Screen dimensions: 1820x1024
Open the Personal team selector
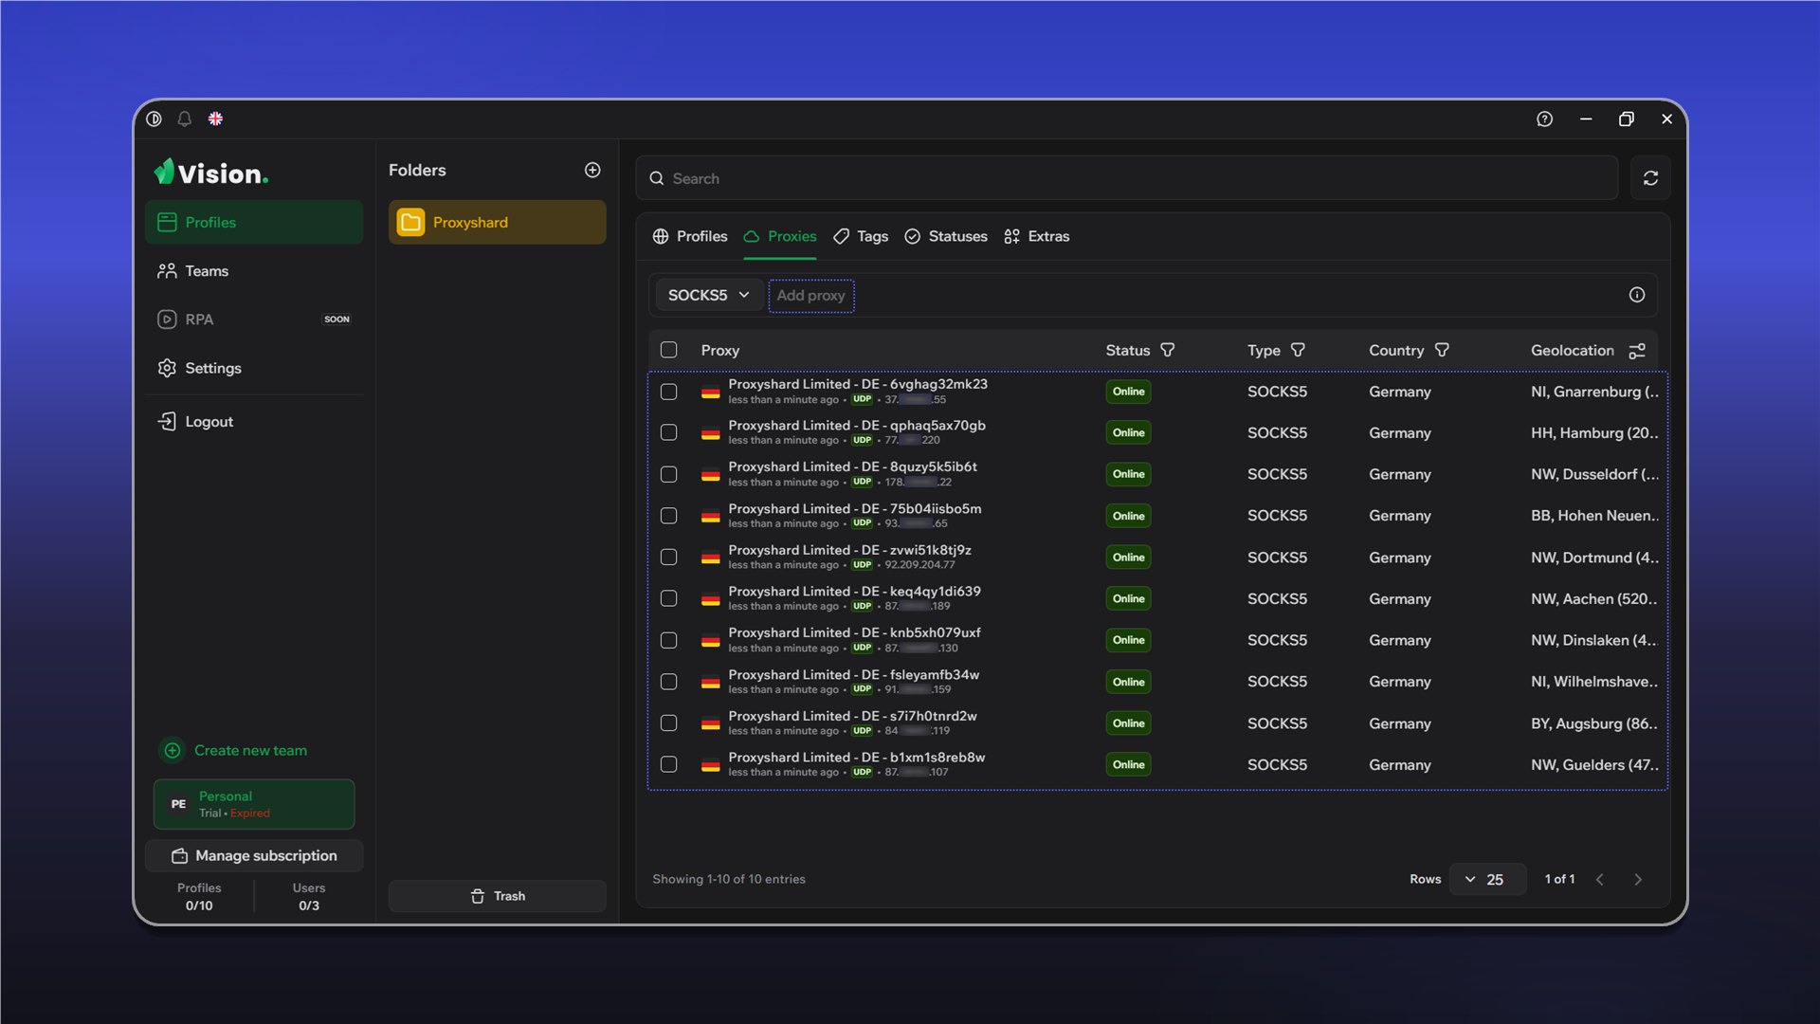[x=254, y=804]
